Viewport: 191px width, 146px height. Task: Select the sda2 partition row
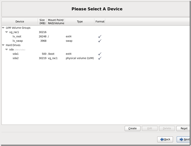coord(95,58)
